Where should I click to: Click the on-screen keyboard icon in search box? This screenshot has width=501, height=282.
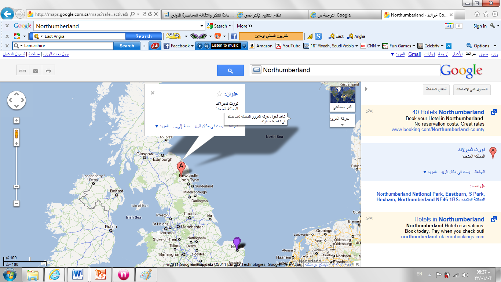pos(256,70)
